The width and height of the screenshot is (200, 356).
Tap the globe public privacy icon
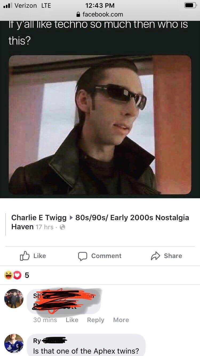point(62,227)
